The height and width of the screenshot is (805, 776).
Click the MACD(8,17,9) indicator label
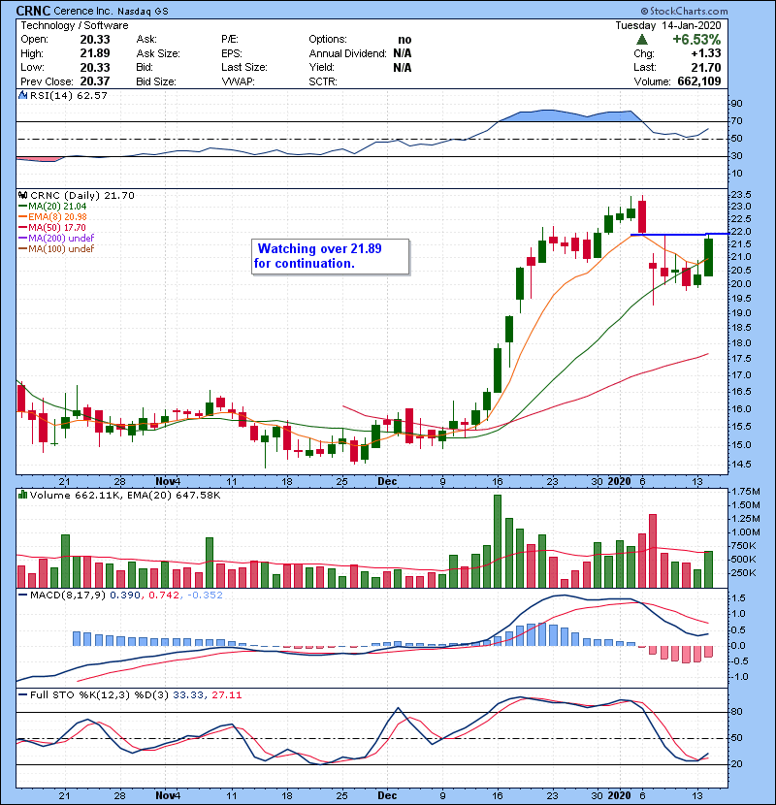coord(68,596)
